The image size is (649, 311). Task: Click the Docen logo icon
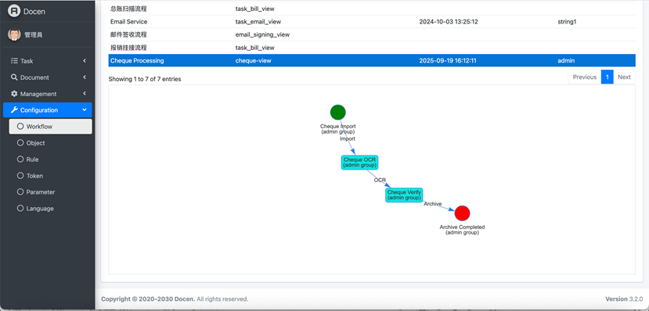point(14,11)
